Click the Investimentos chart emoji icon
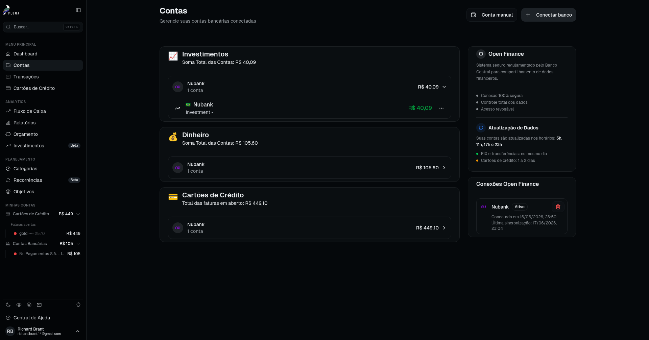This screenshot has height=340, width=649. tap(173, 56)
